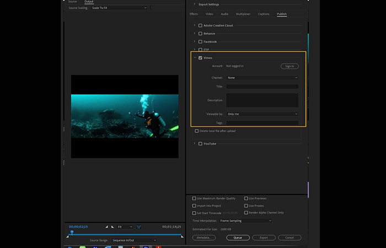Enable Delete local file after upload
386x248 pixels.
click(x=197, y=131)
